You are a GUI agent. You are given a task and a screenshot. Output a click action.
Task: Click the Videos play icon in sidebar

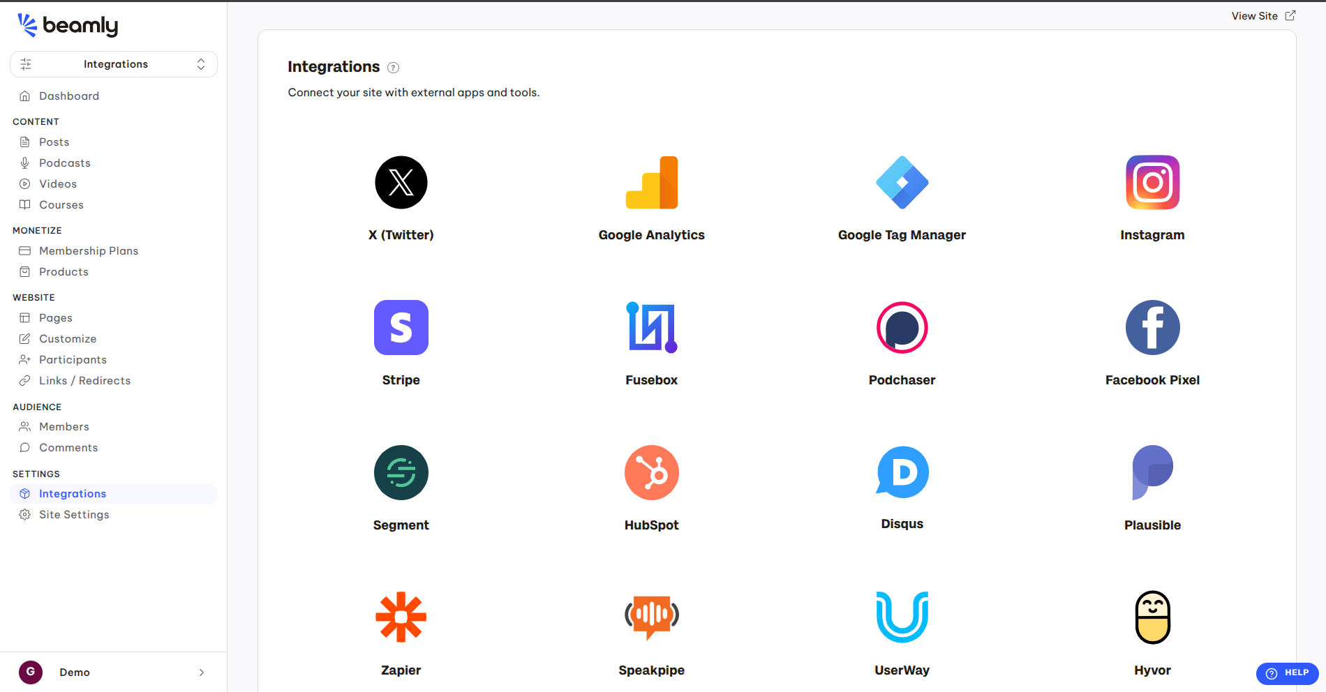(25, 183)
